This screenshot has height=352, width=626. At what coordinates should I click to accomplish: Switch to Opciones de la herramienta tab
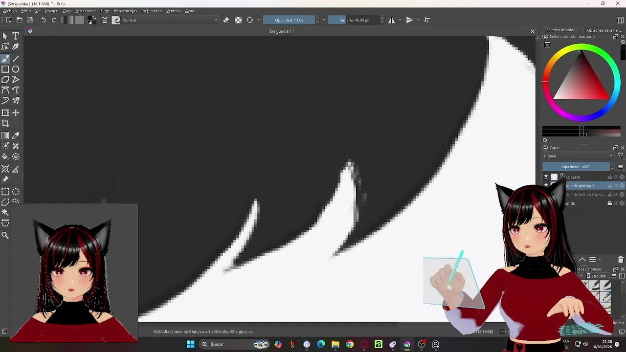tap(604, 30)
